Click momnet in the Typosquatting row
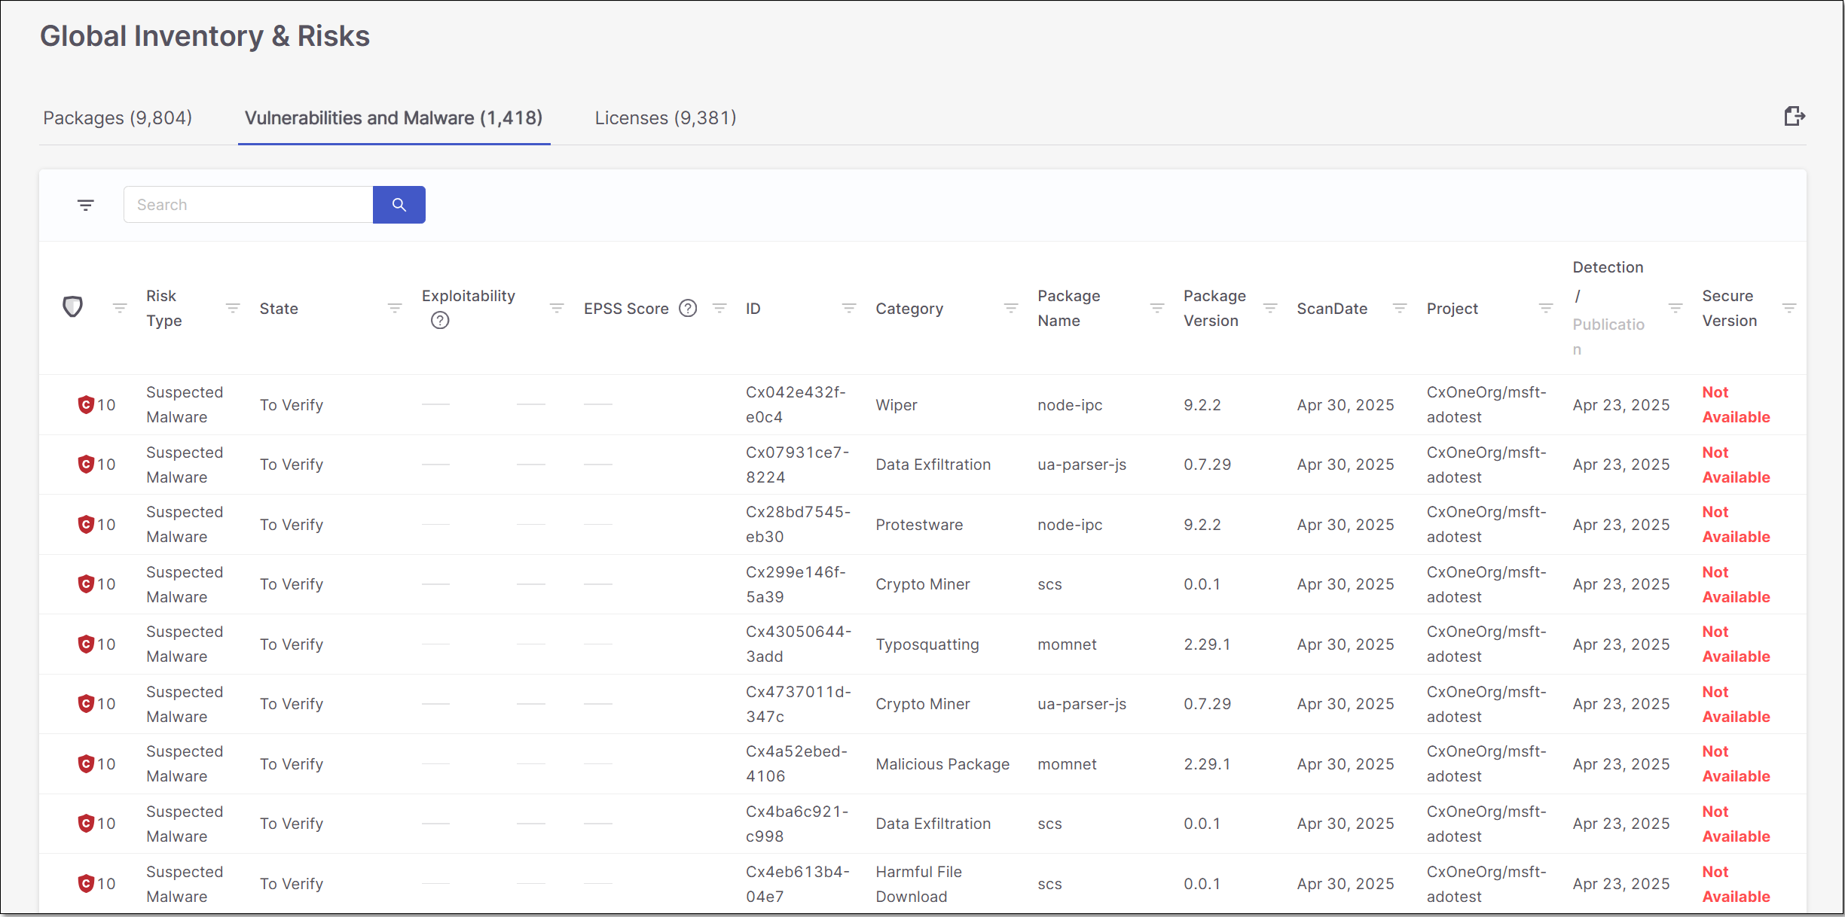1845x917 pixels. (x=1067, y=644)
